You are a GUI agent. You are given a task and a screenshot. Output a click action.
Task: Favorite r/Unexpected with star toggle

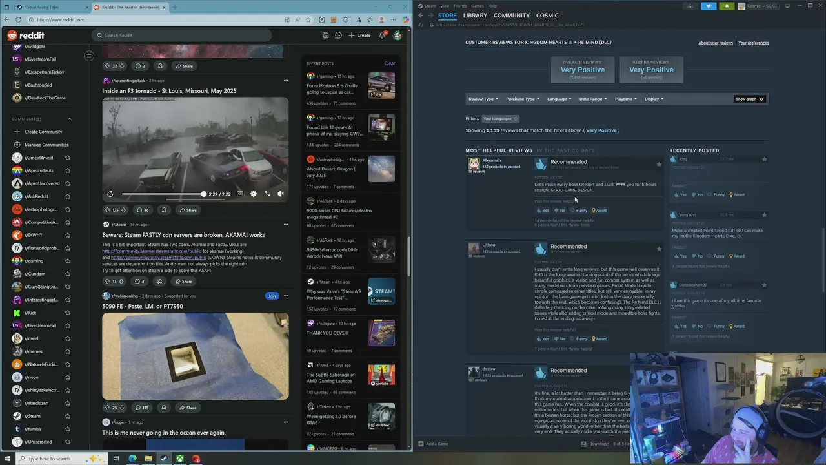point(68,442)
